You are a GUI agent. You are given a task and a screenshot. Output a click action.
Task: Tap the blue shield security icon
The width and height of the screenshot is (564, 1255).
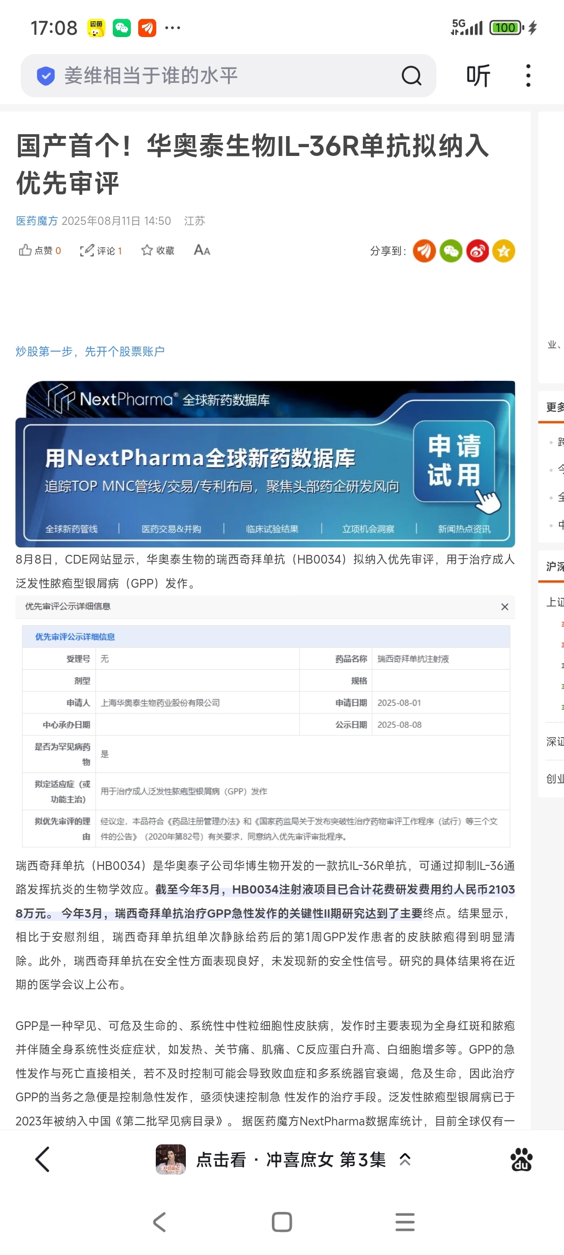click(46, 75)
